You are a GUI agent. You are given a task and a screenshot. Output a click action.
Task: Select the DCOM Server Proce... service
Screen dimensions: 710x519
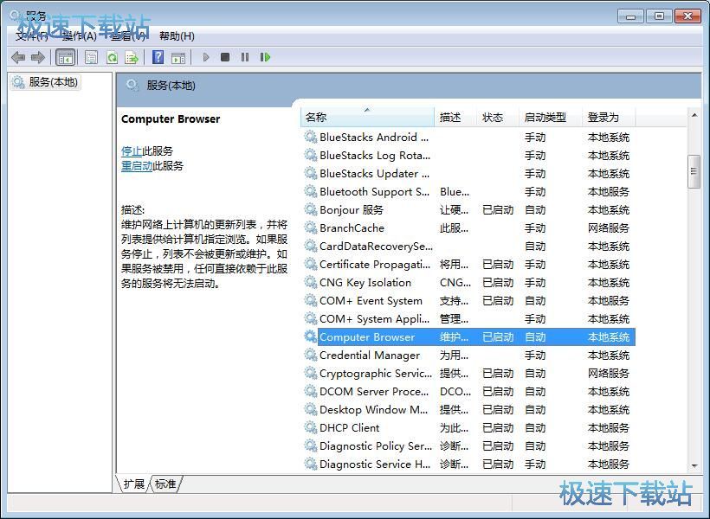374,391
